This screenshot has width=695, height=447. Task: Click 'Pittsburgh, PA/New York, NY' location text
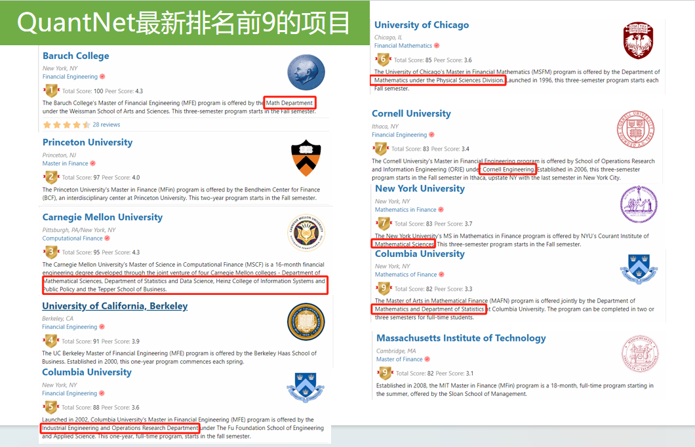[x=79, y=230]
